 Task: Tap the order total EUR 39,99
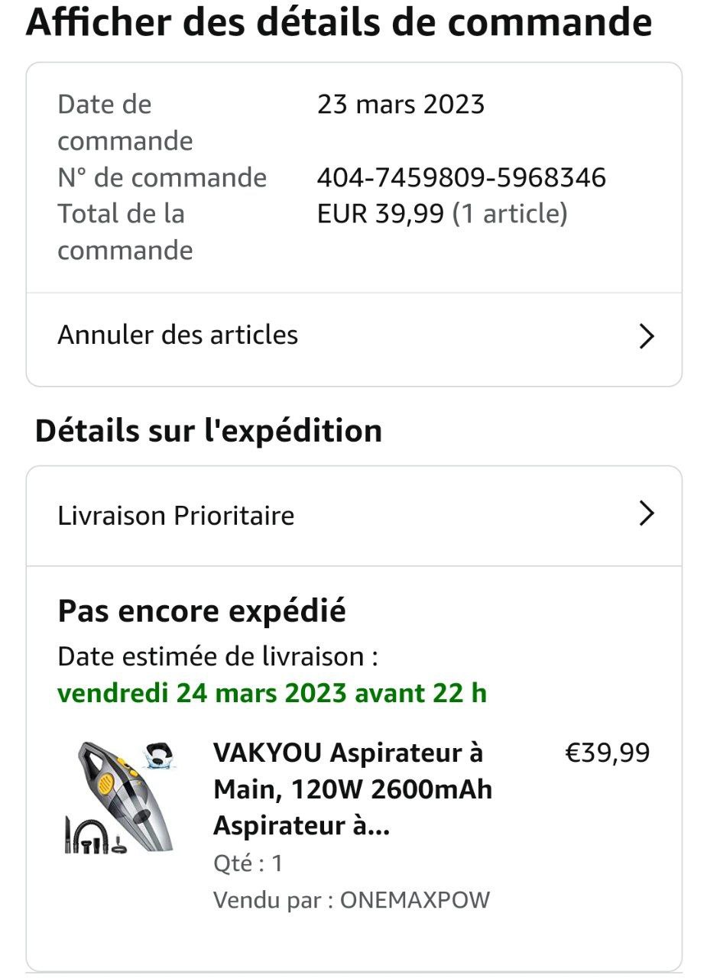click(x=381, y=215)
